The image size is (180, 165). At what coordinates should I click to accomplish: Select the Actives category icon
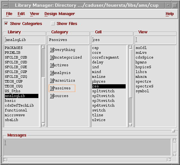[52, 65]
